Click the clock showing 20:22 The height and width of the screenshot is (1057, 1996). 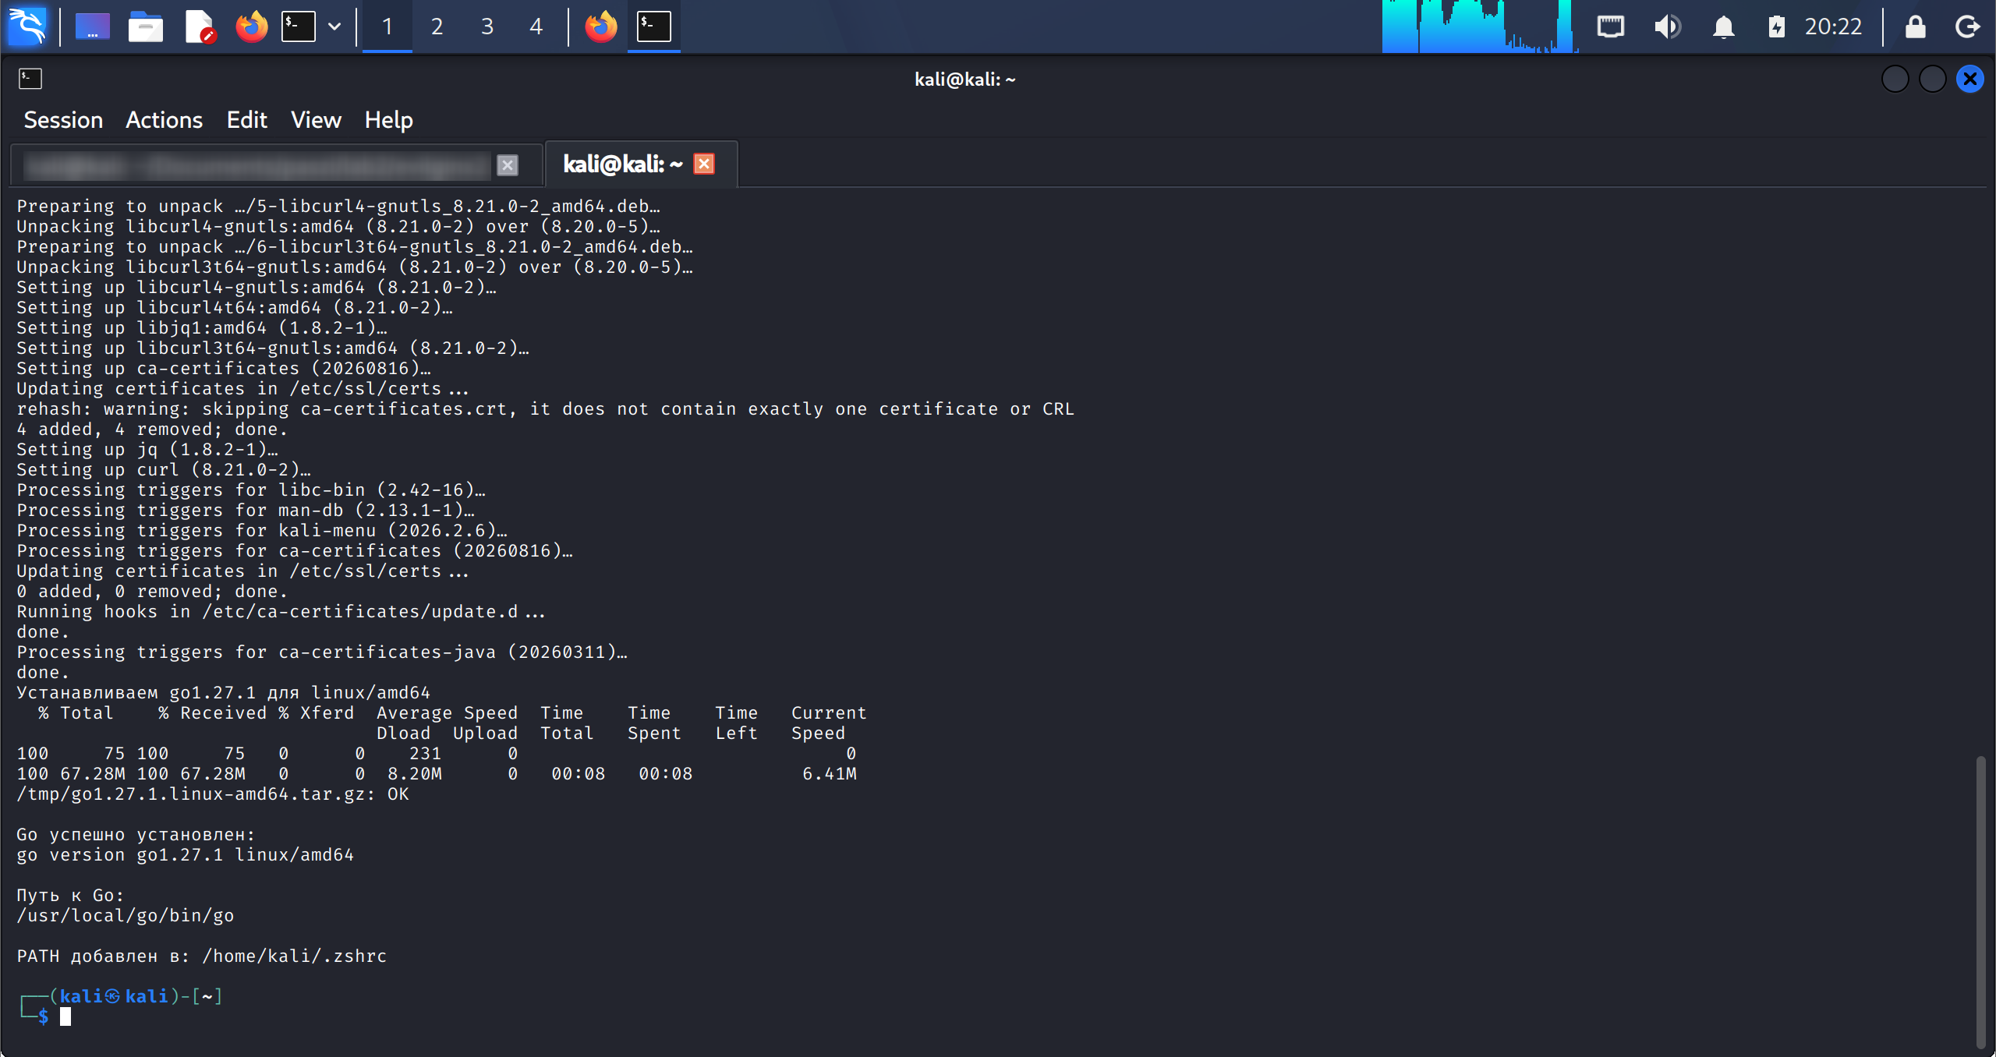click(1833, 27)
